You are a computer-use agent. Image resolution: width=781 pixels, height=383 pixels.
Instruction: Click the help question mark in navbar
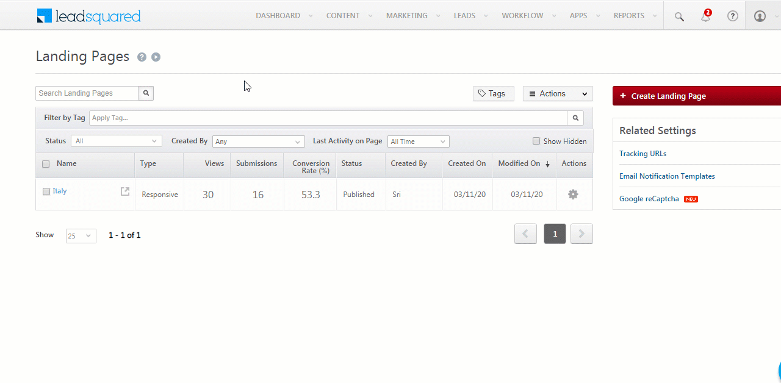733,16
